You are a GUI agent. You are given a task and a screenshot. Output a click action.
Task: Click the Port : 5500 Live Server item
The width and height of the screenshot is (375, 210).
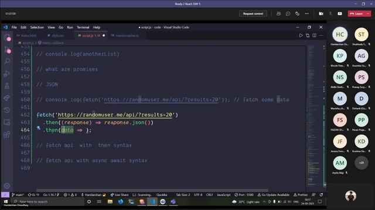tap(244, 195)
